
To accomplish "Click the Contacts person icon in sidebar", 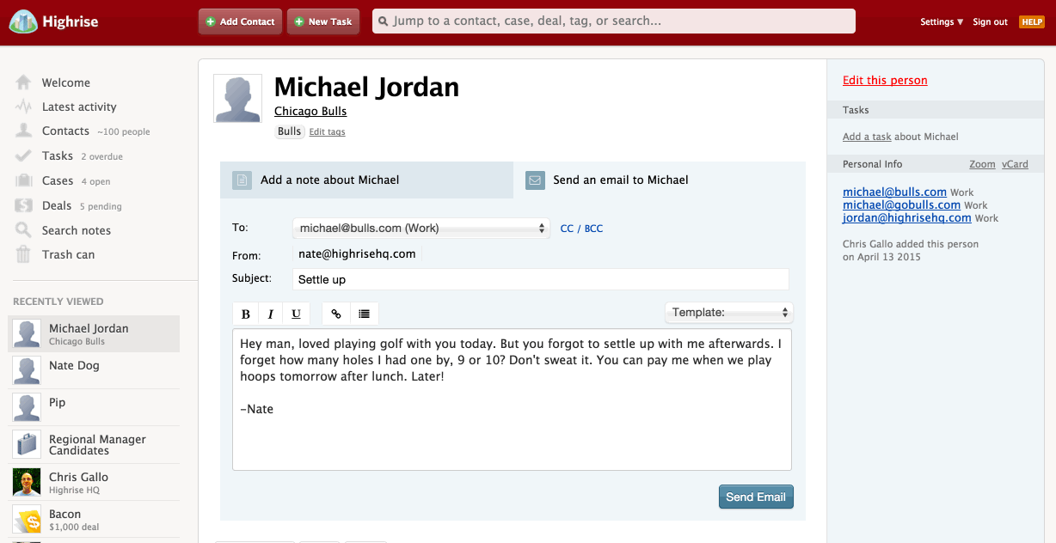I will tap(24, 131).
